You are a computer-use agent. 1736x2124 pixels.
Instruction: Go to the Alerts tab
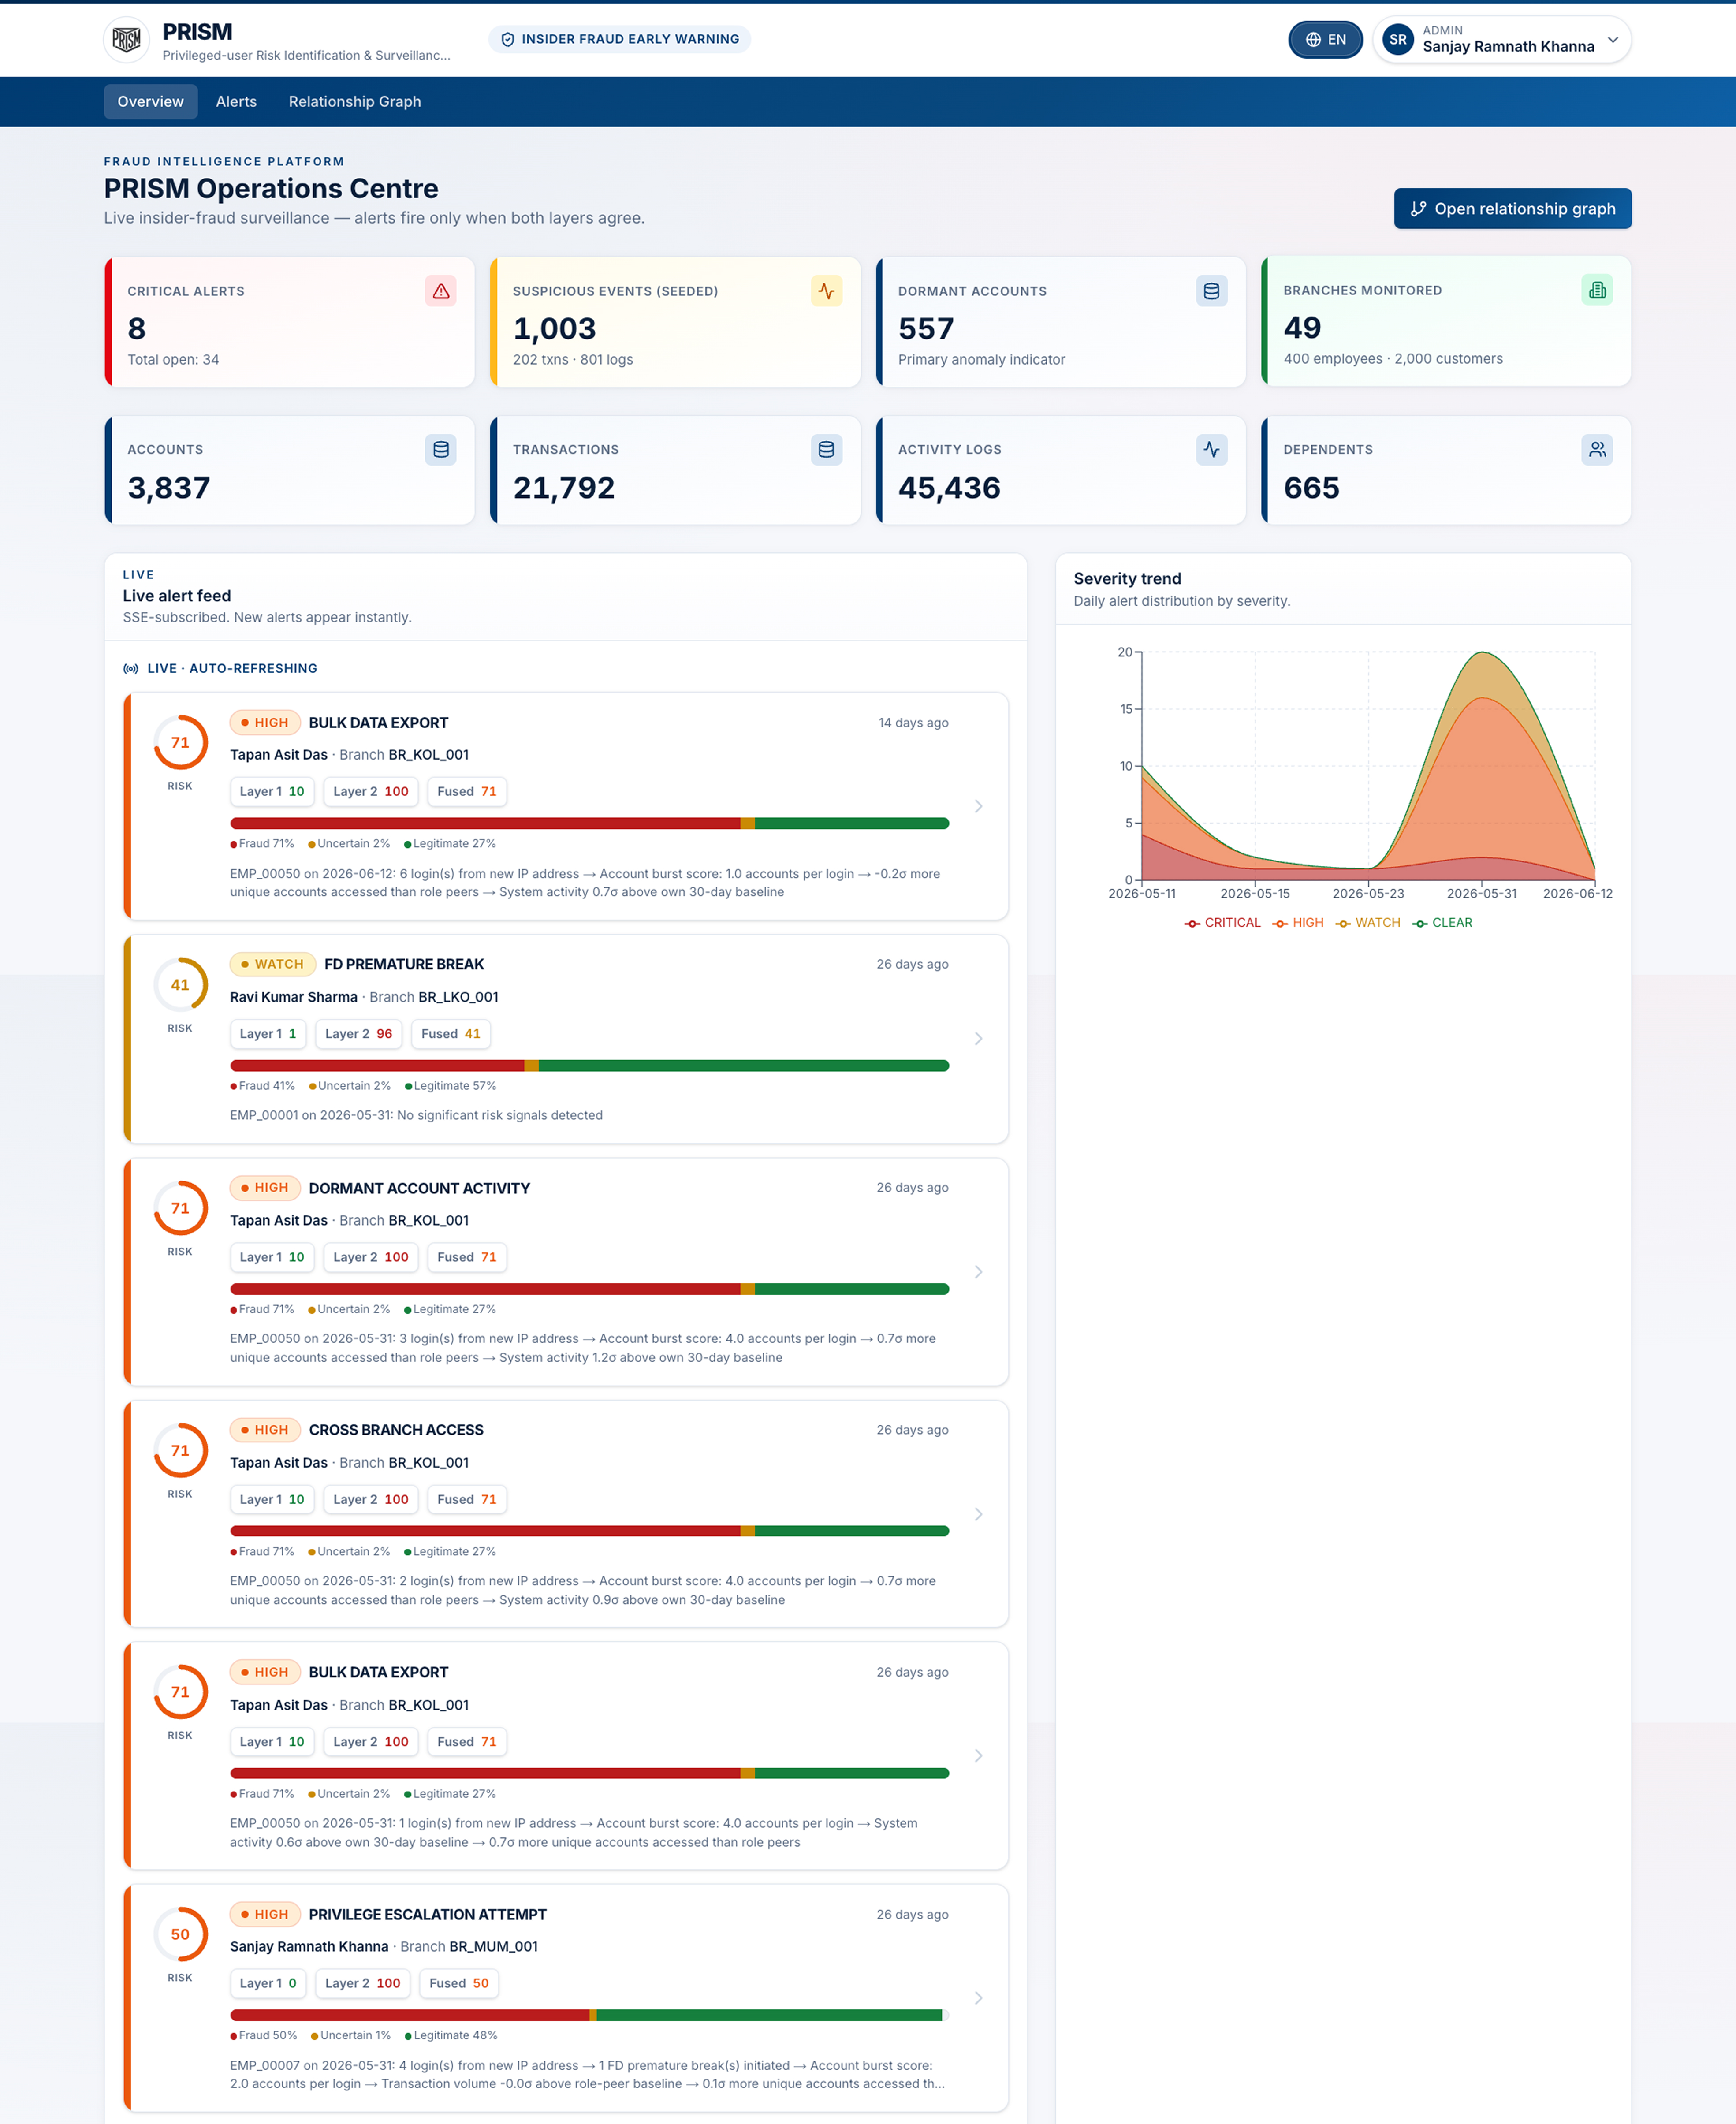pos(236,101)
